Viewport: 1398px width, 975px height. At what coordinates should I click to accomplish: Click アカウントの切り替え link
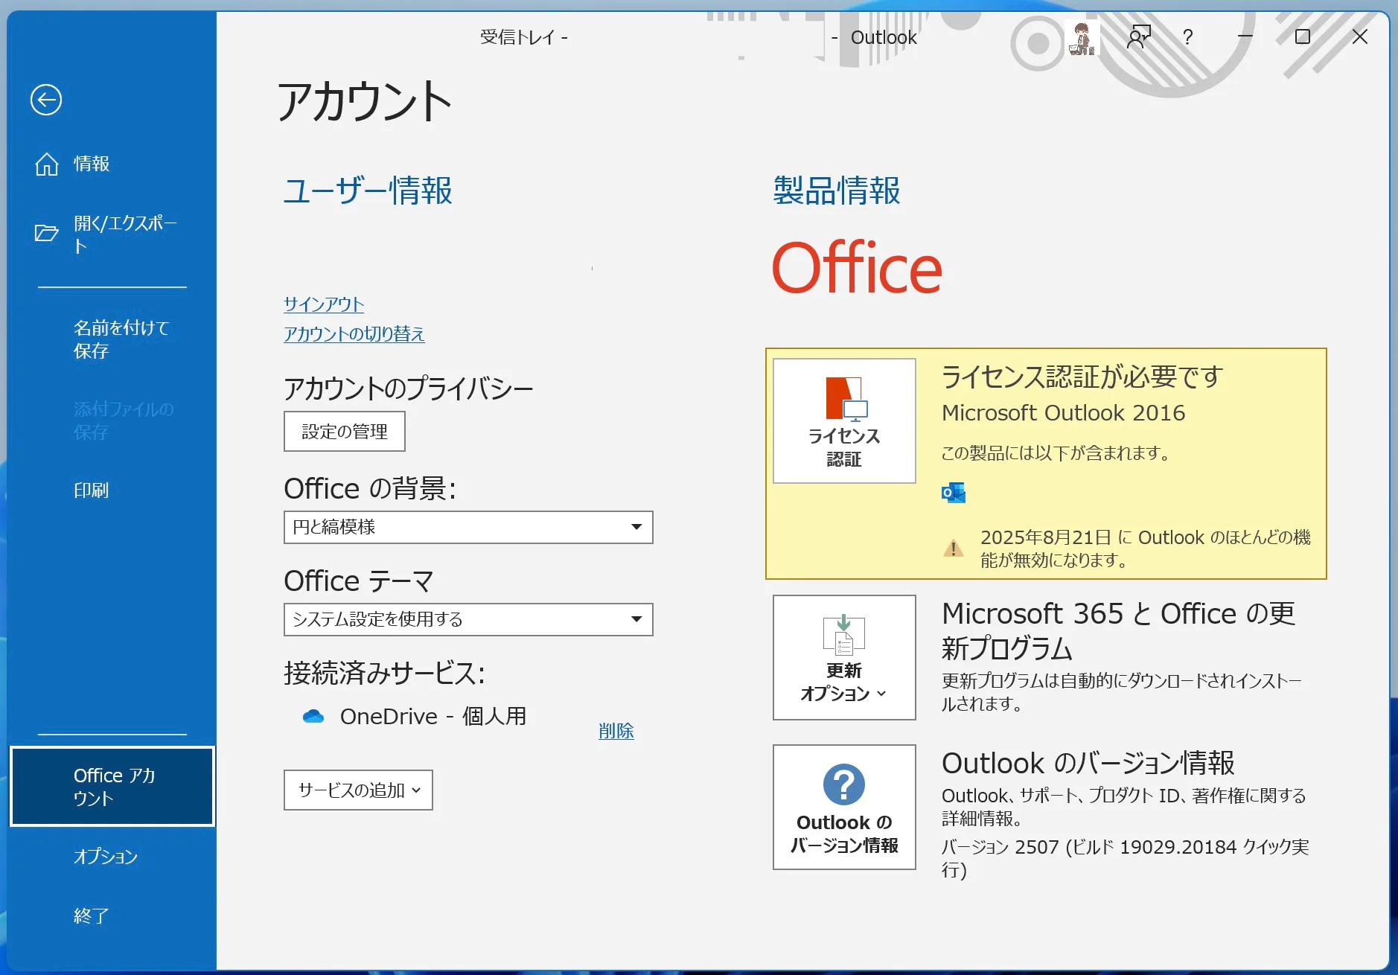tap(354, 334)
